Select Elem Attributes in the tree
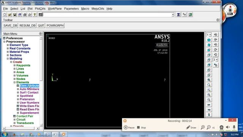 pyautogui.click(x=29, y=86)
